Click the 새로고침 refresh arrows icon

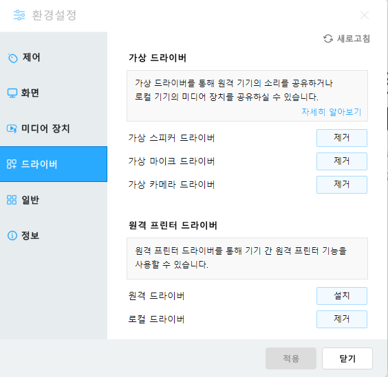(x=328, y=38)
